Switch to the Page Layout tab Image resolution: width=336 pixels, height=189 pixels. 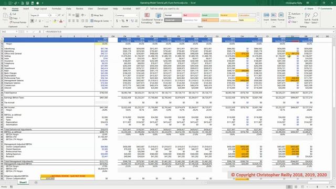40,8
